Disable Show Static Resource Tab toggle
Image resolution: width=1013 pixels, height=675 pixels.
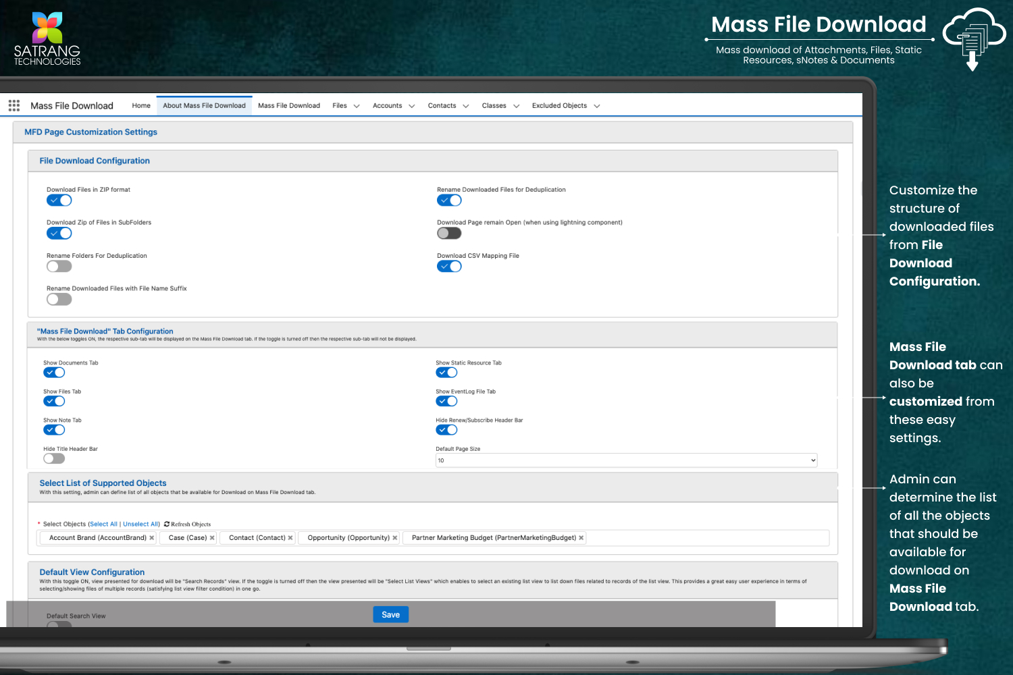tap(446, 373)
